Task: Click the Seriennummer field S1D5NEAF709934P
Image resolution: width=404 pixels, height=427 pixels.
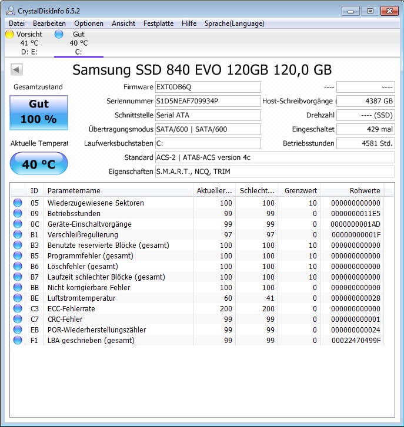Action: pos(208,101)
